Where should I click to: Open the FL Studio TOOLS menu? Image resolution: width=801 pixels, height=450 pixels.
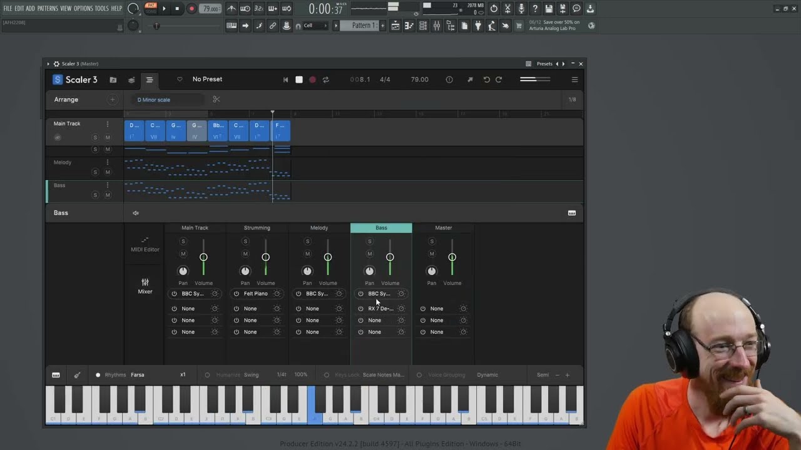(x=102, y=9)
